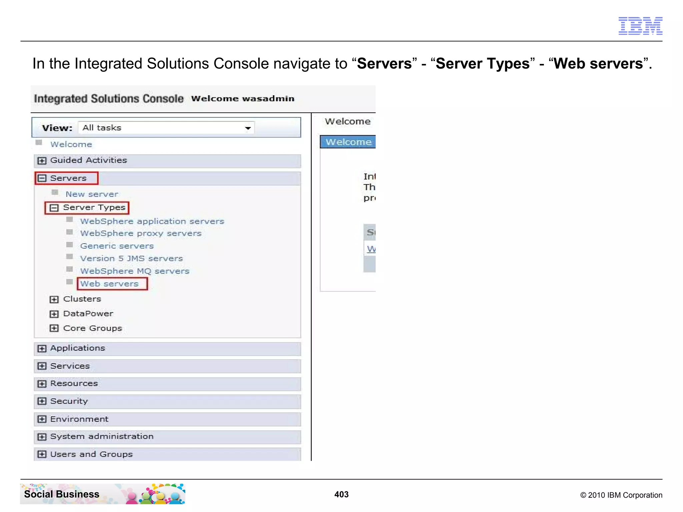Image resolution: width=683 pixels, height=512 pixels.
Task: Click the Server Types label
Action: [94, 208]
